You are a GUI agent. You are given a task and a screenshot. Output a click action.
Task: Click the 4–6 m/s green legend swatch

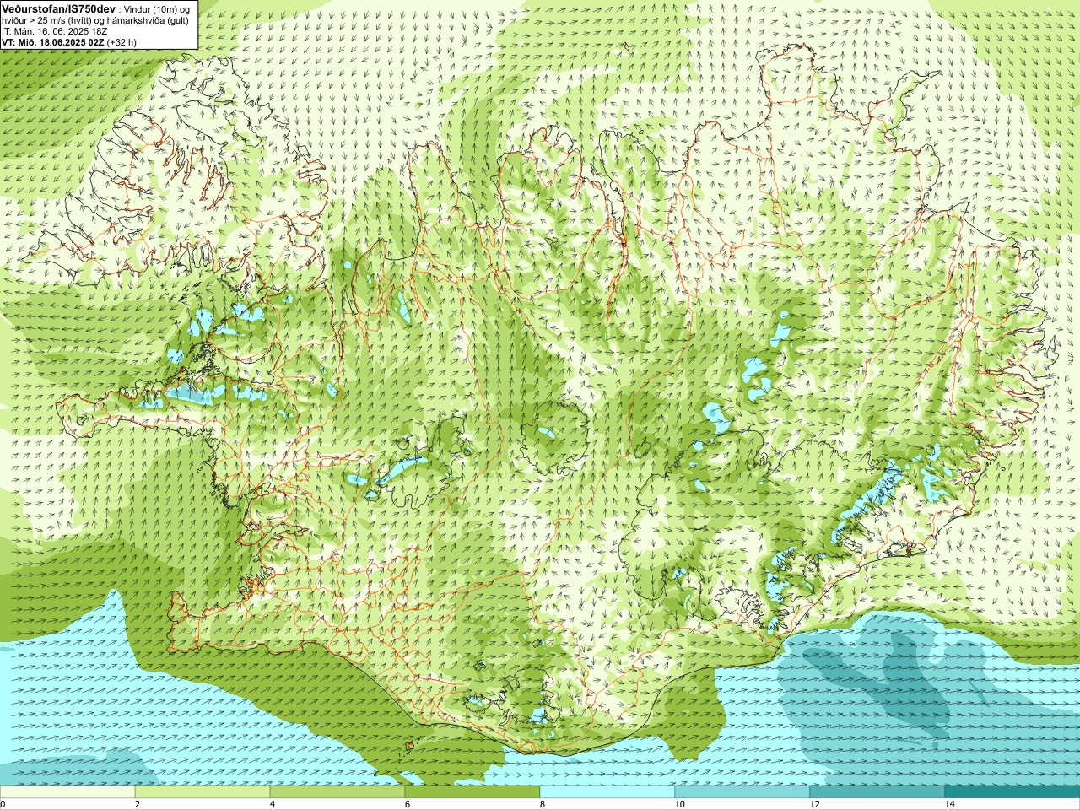337,792
